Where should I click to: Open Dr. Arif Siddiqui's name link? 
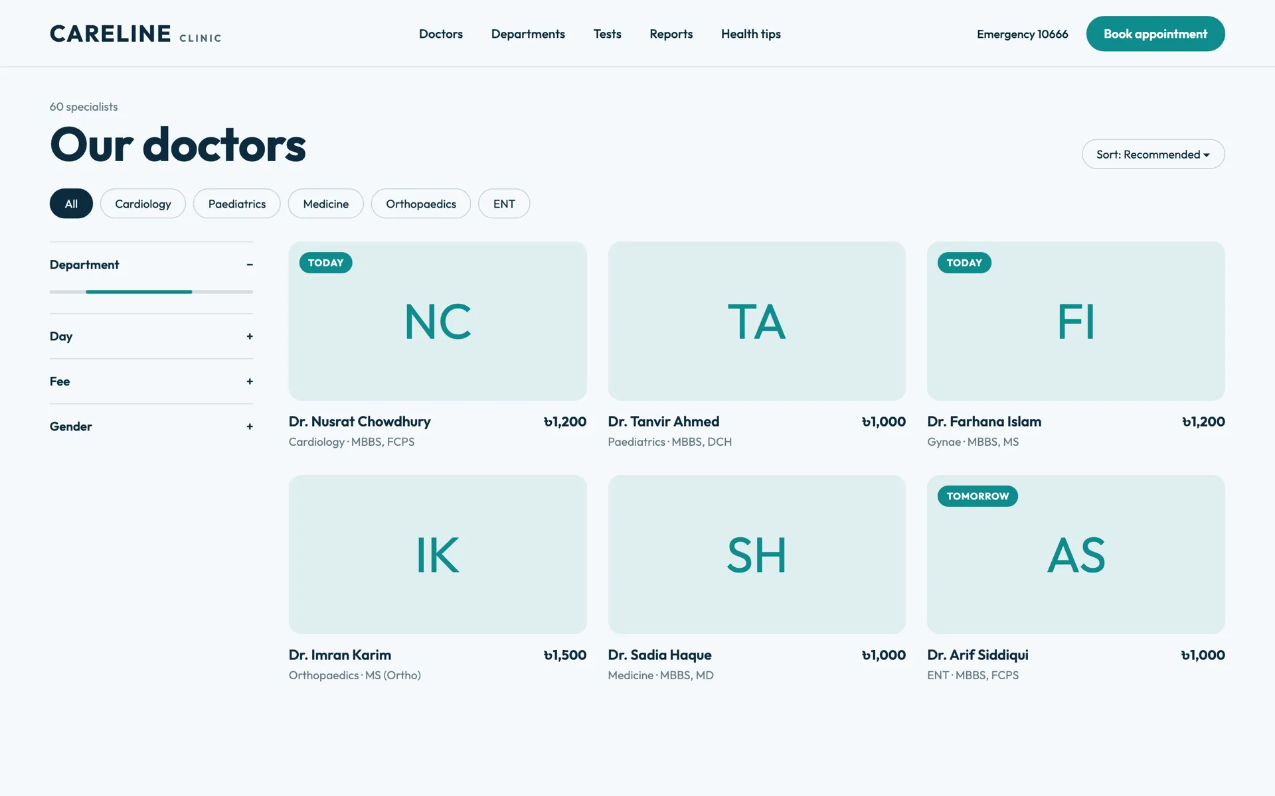977,655
